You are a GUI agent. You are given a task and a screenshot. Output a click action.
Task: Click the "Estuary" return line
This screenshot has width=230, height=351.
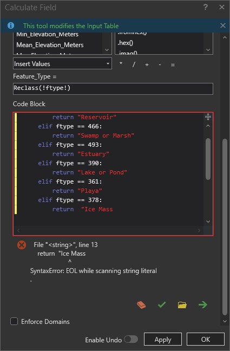click(x=81, y=154)
